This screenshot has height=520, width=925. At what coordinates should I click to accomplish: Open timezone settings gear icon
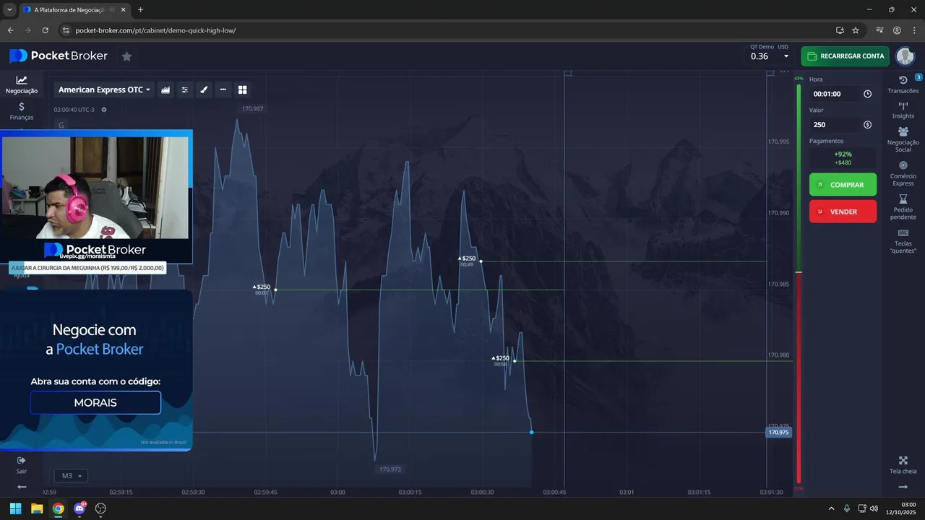coord(104,110)
